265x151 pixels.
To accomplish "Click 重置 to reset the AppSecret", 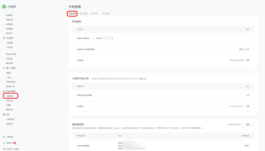I will pyautogui.click(x=241, y=49).
